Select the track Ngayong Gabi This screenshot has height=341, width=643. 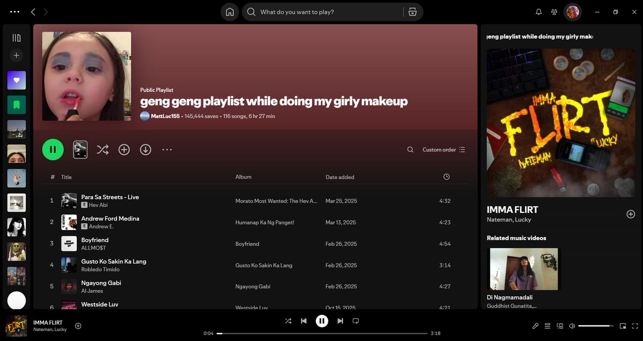click(101, 283)
